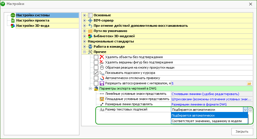Toggle the text size dropdown arrow
Viewport: 257px width, 139px height.
coord(245,110)
